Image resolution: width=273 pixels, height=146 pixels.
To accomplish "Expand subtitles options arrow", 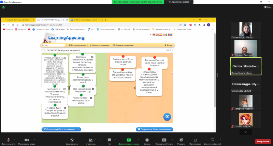I will 172,140.
